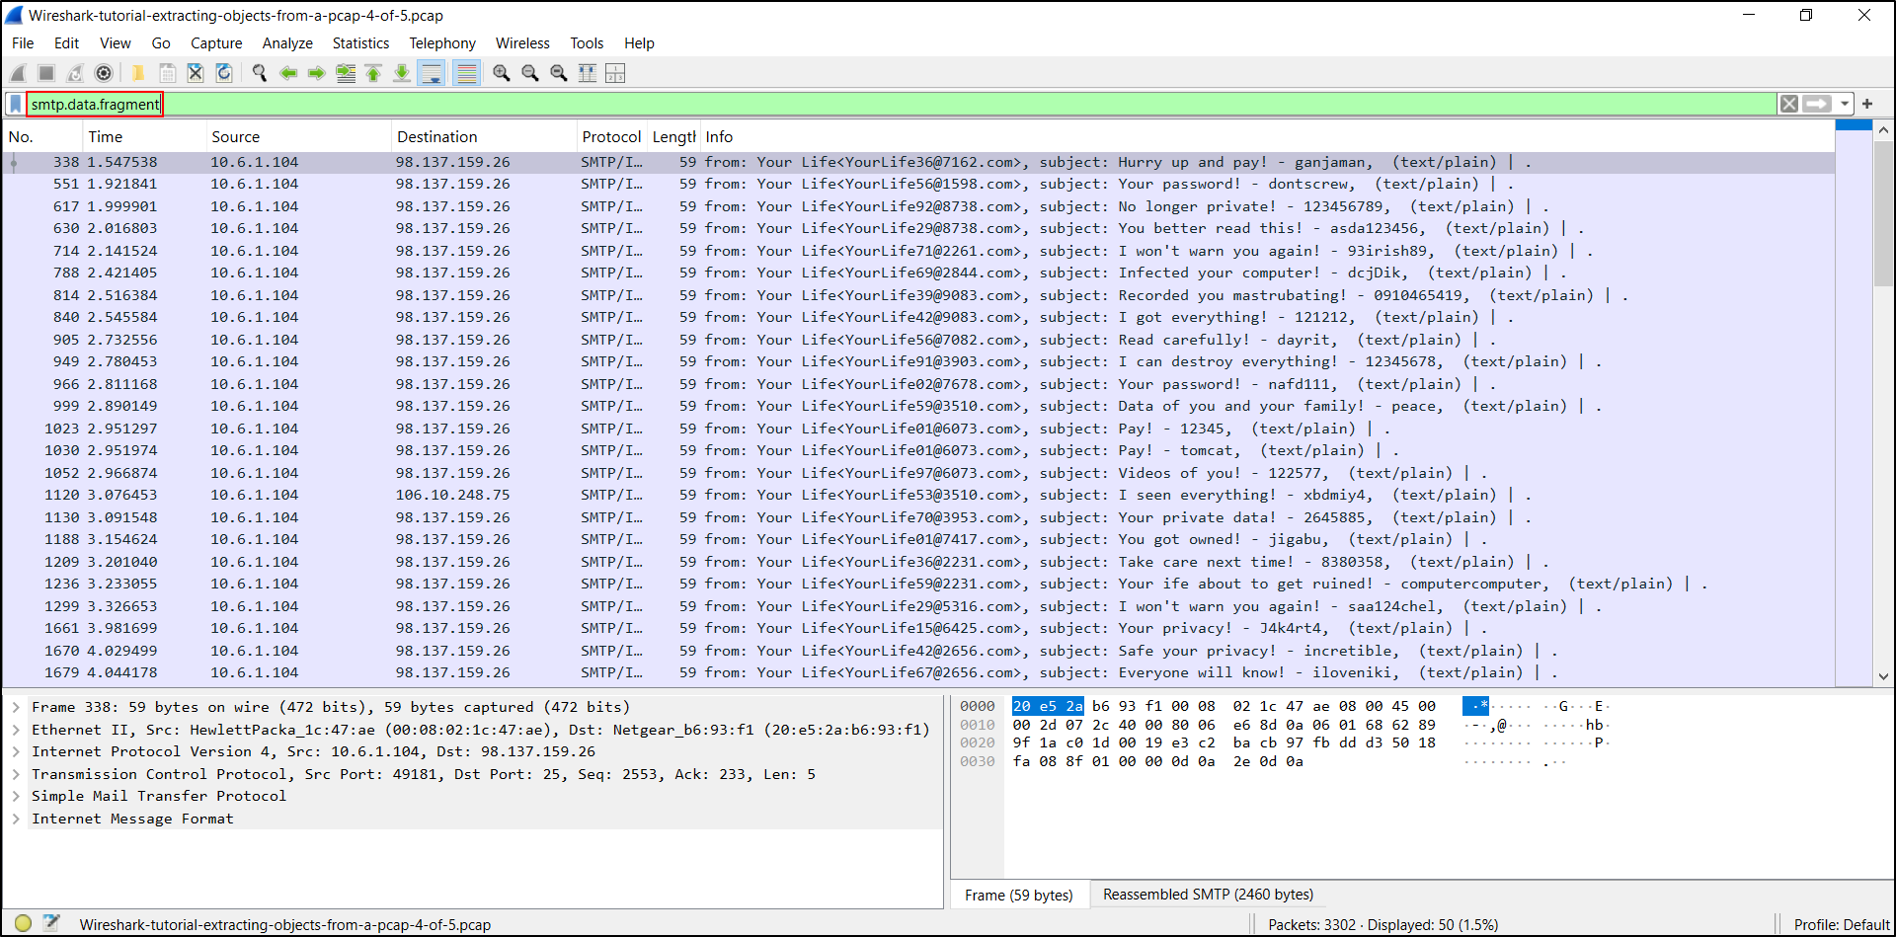Click Profile: Default in status bar
Image resolution: width=1896 pixels, height=937 pixels.
pyautogui.click(x=1841, y=925)
